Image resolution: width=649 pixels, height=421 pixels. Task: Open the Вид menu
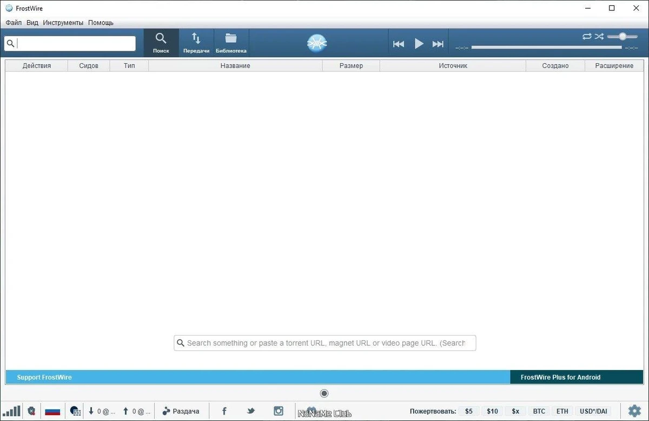pos(32,23)
